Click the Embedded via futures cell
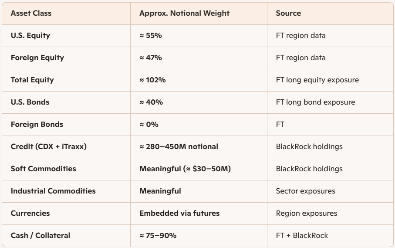The image size is (395, 248). (x=179, y=213)
